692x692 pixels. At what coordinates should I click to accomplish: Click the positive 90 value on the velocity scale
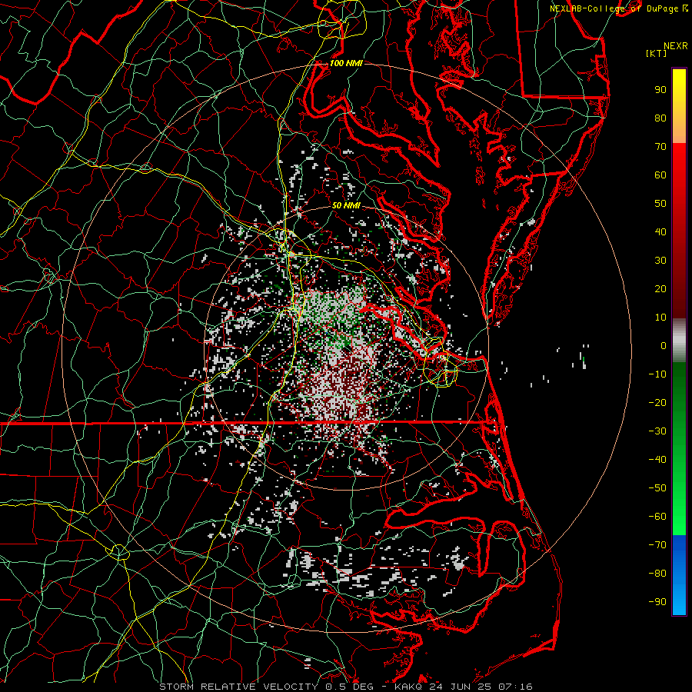pos(660,90)
